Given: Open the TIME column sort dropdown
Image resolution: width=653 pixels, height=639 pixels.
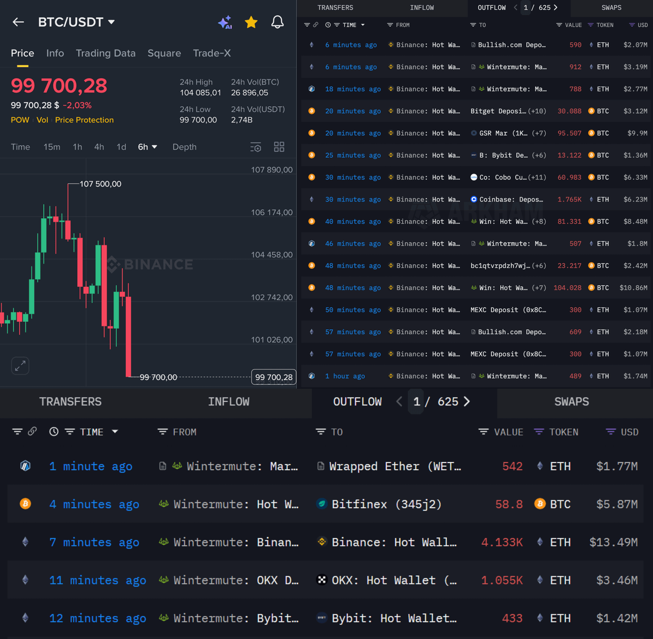Looking at the screenshot, I should (115, 431).
